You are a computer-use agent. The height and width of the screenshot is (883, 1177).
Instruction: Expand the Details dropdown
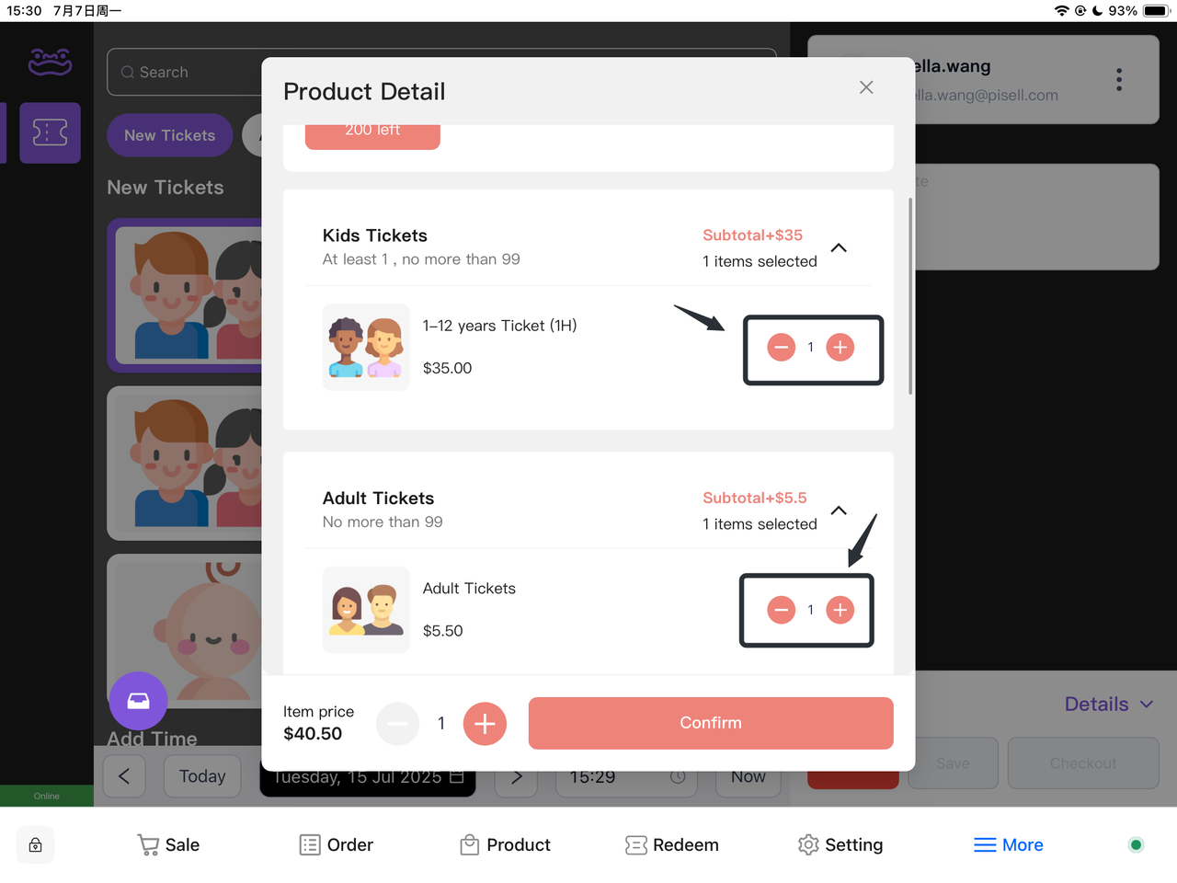1108,705
